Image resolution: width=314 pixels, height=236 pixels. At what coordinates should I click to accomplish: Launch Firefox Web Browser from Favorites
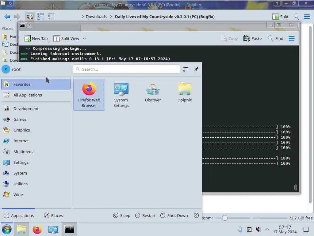coord(89,95)
